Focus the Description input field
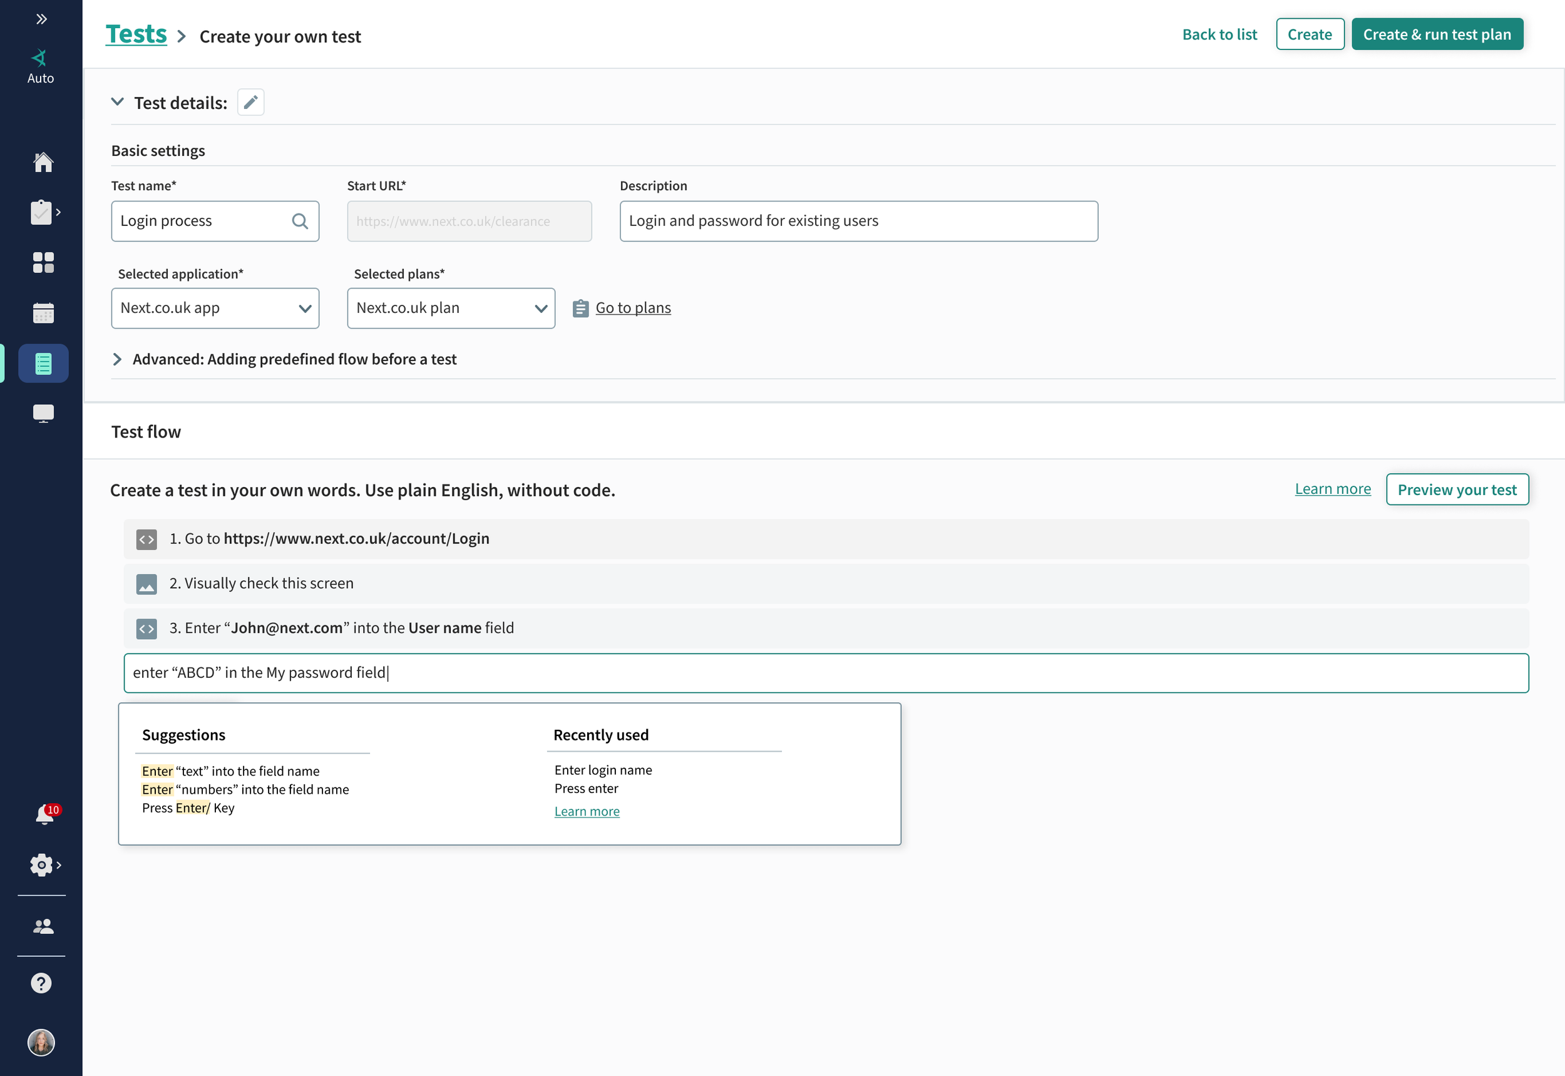Screen dimensions: 1565x1076 click(x=858, y=221)
